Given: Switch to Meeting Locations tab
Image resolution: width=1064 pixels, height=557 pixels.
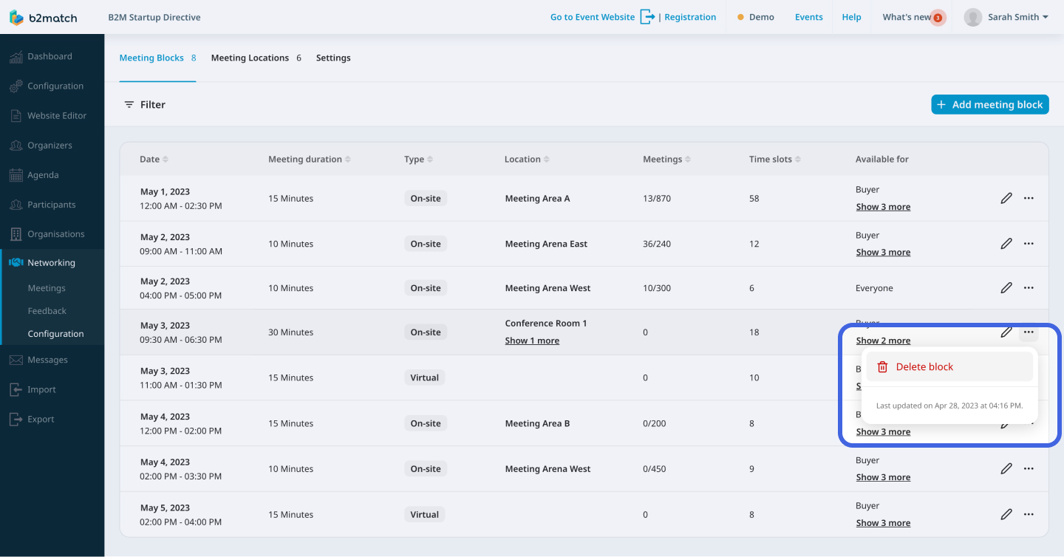Looking at the screenshot, I should click(x=250, y=58).
